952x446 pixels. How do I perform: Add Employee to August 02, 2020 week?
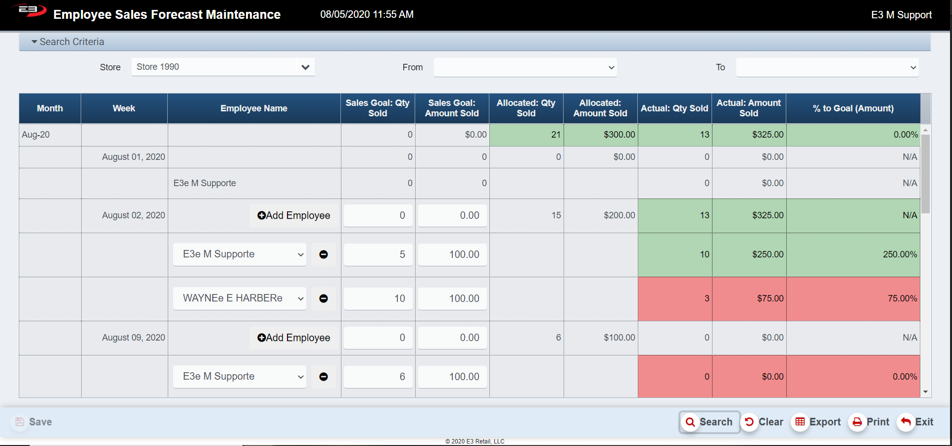[x=293, y=215]
